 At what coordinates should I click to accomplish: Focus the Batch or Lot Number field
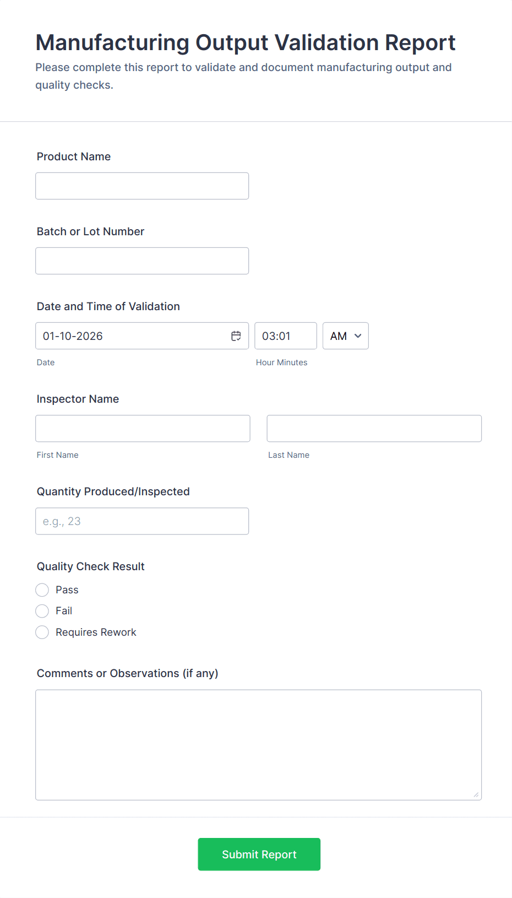[x=141, y=261]
